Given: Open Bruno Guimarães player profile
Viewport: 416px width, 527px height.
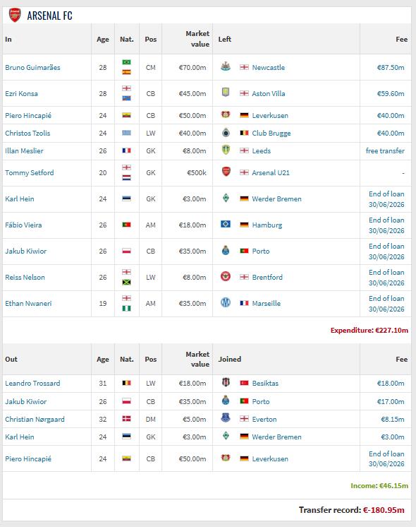Looking at the screenshot, I should point(32,67).
